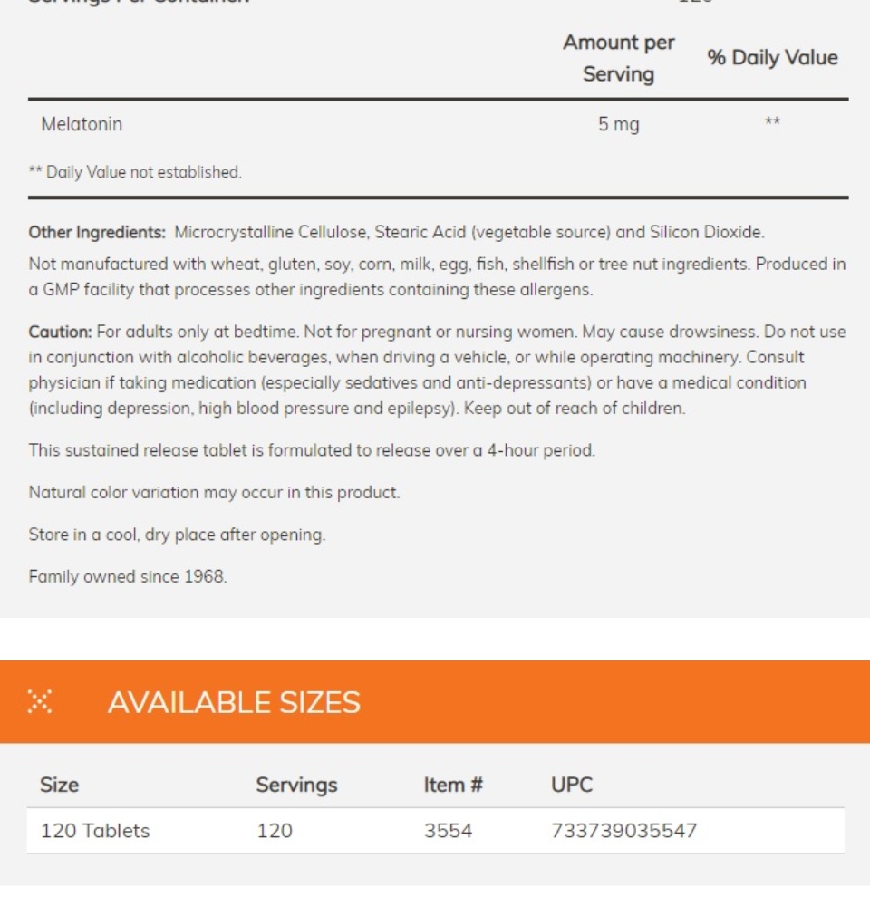Click the Family owned since 1968 text
This screenshot has height=906, width=870.
128,576
